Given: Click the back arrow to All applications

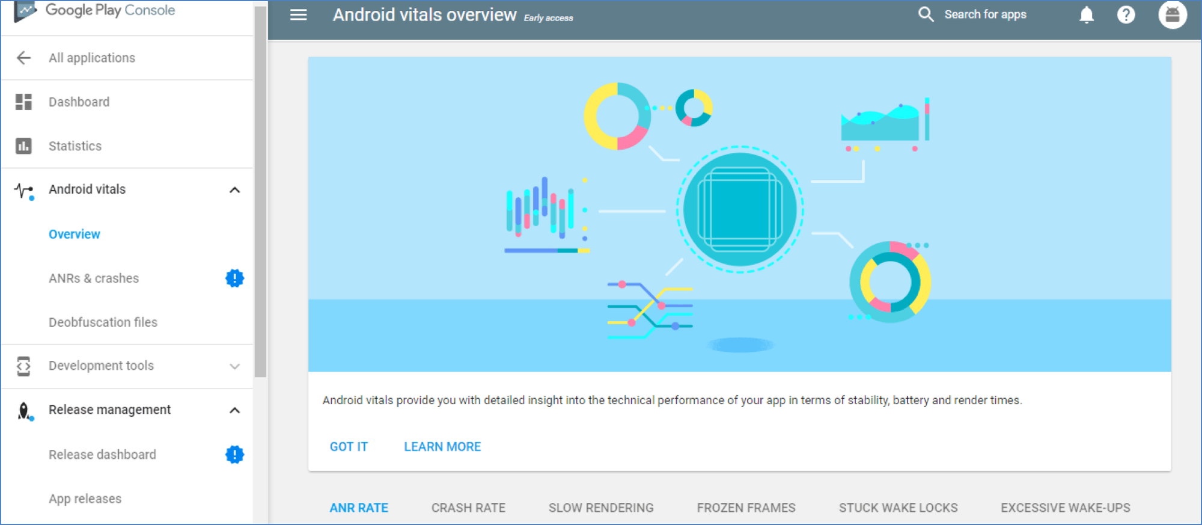Looking at the screenshot, I should (x=23, y=58).
